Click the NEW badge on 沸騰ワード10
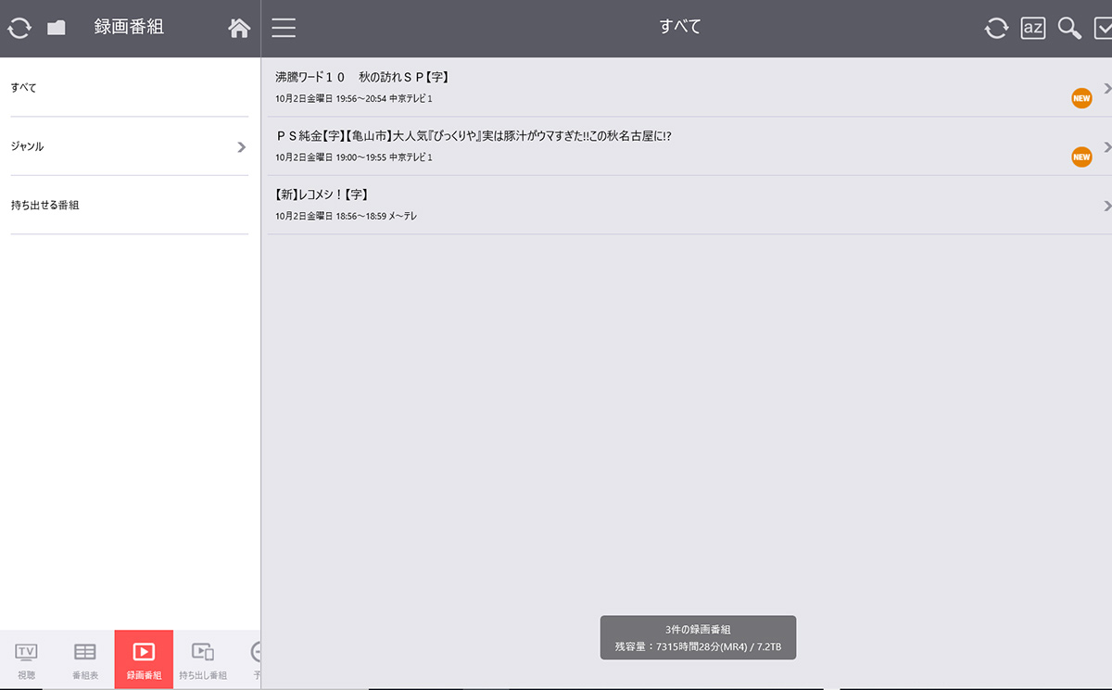The height and width of the screenshot is (690, 1112). (1081, 98)
